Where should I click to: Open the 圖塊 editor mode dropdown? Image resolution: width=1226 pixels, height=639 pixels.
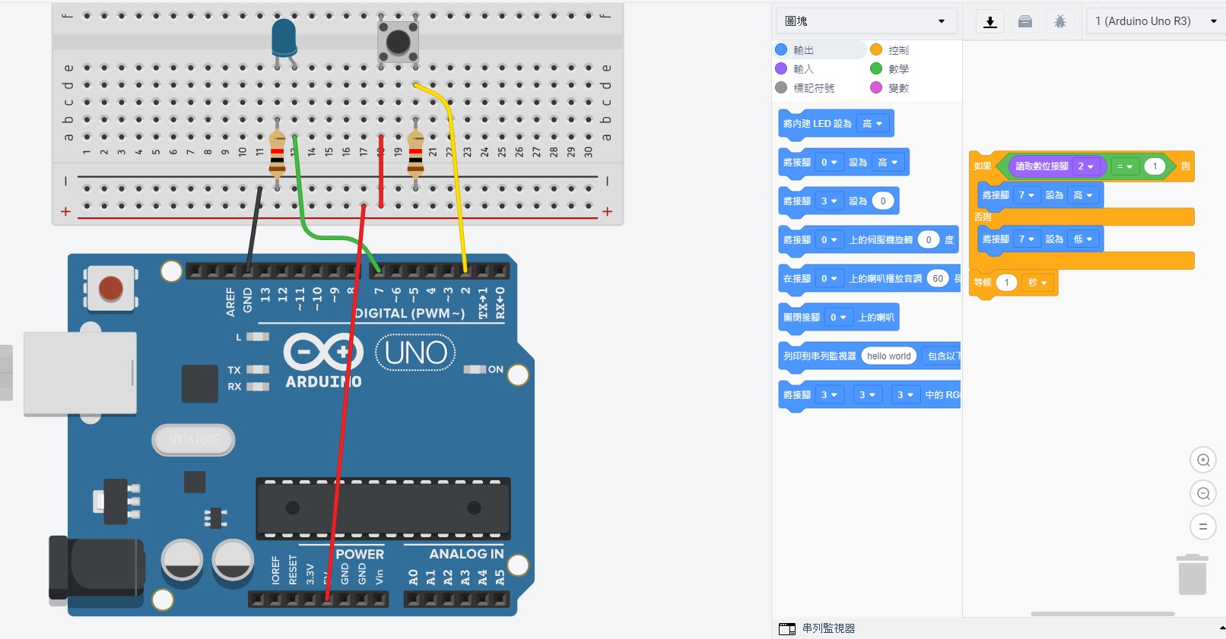click(x=865, y=21)
